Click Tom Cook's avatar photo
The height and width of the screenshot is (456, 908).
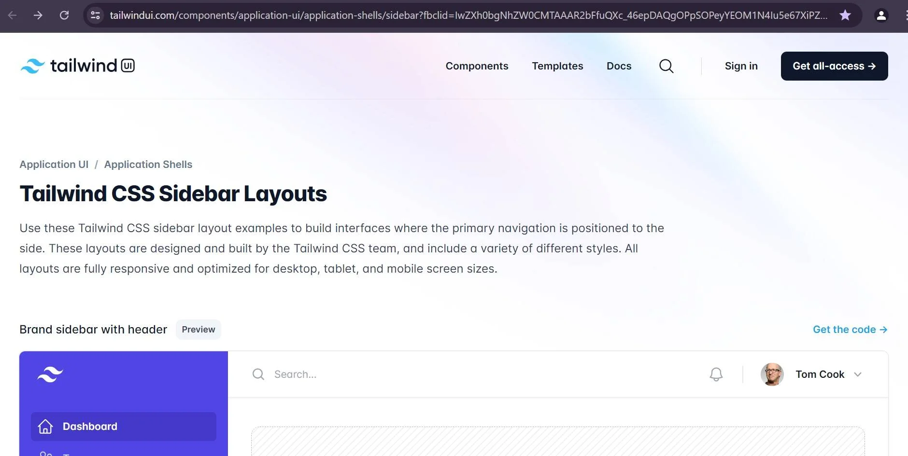click(x=772, y=374)
